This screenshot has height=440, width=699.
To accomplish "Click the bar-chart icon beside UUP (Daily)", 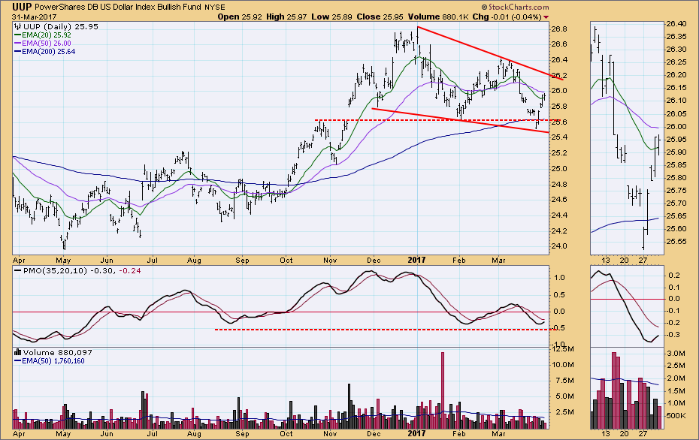I will 18,27.
